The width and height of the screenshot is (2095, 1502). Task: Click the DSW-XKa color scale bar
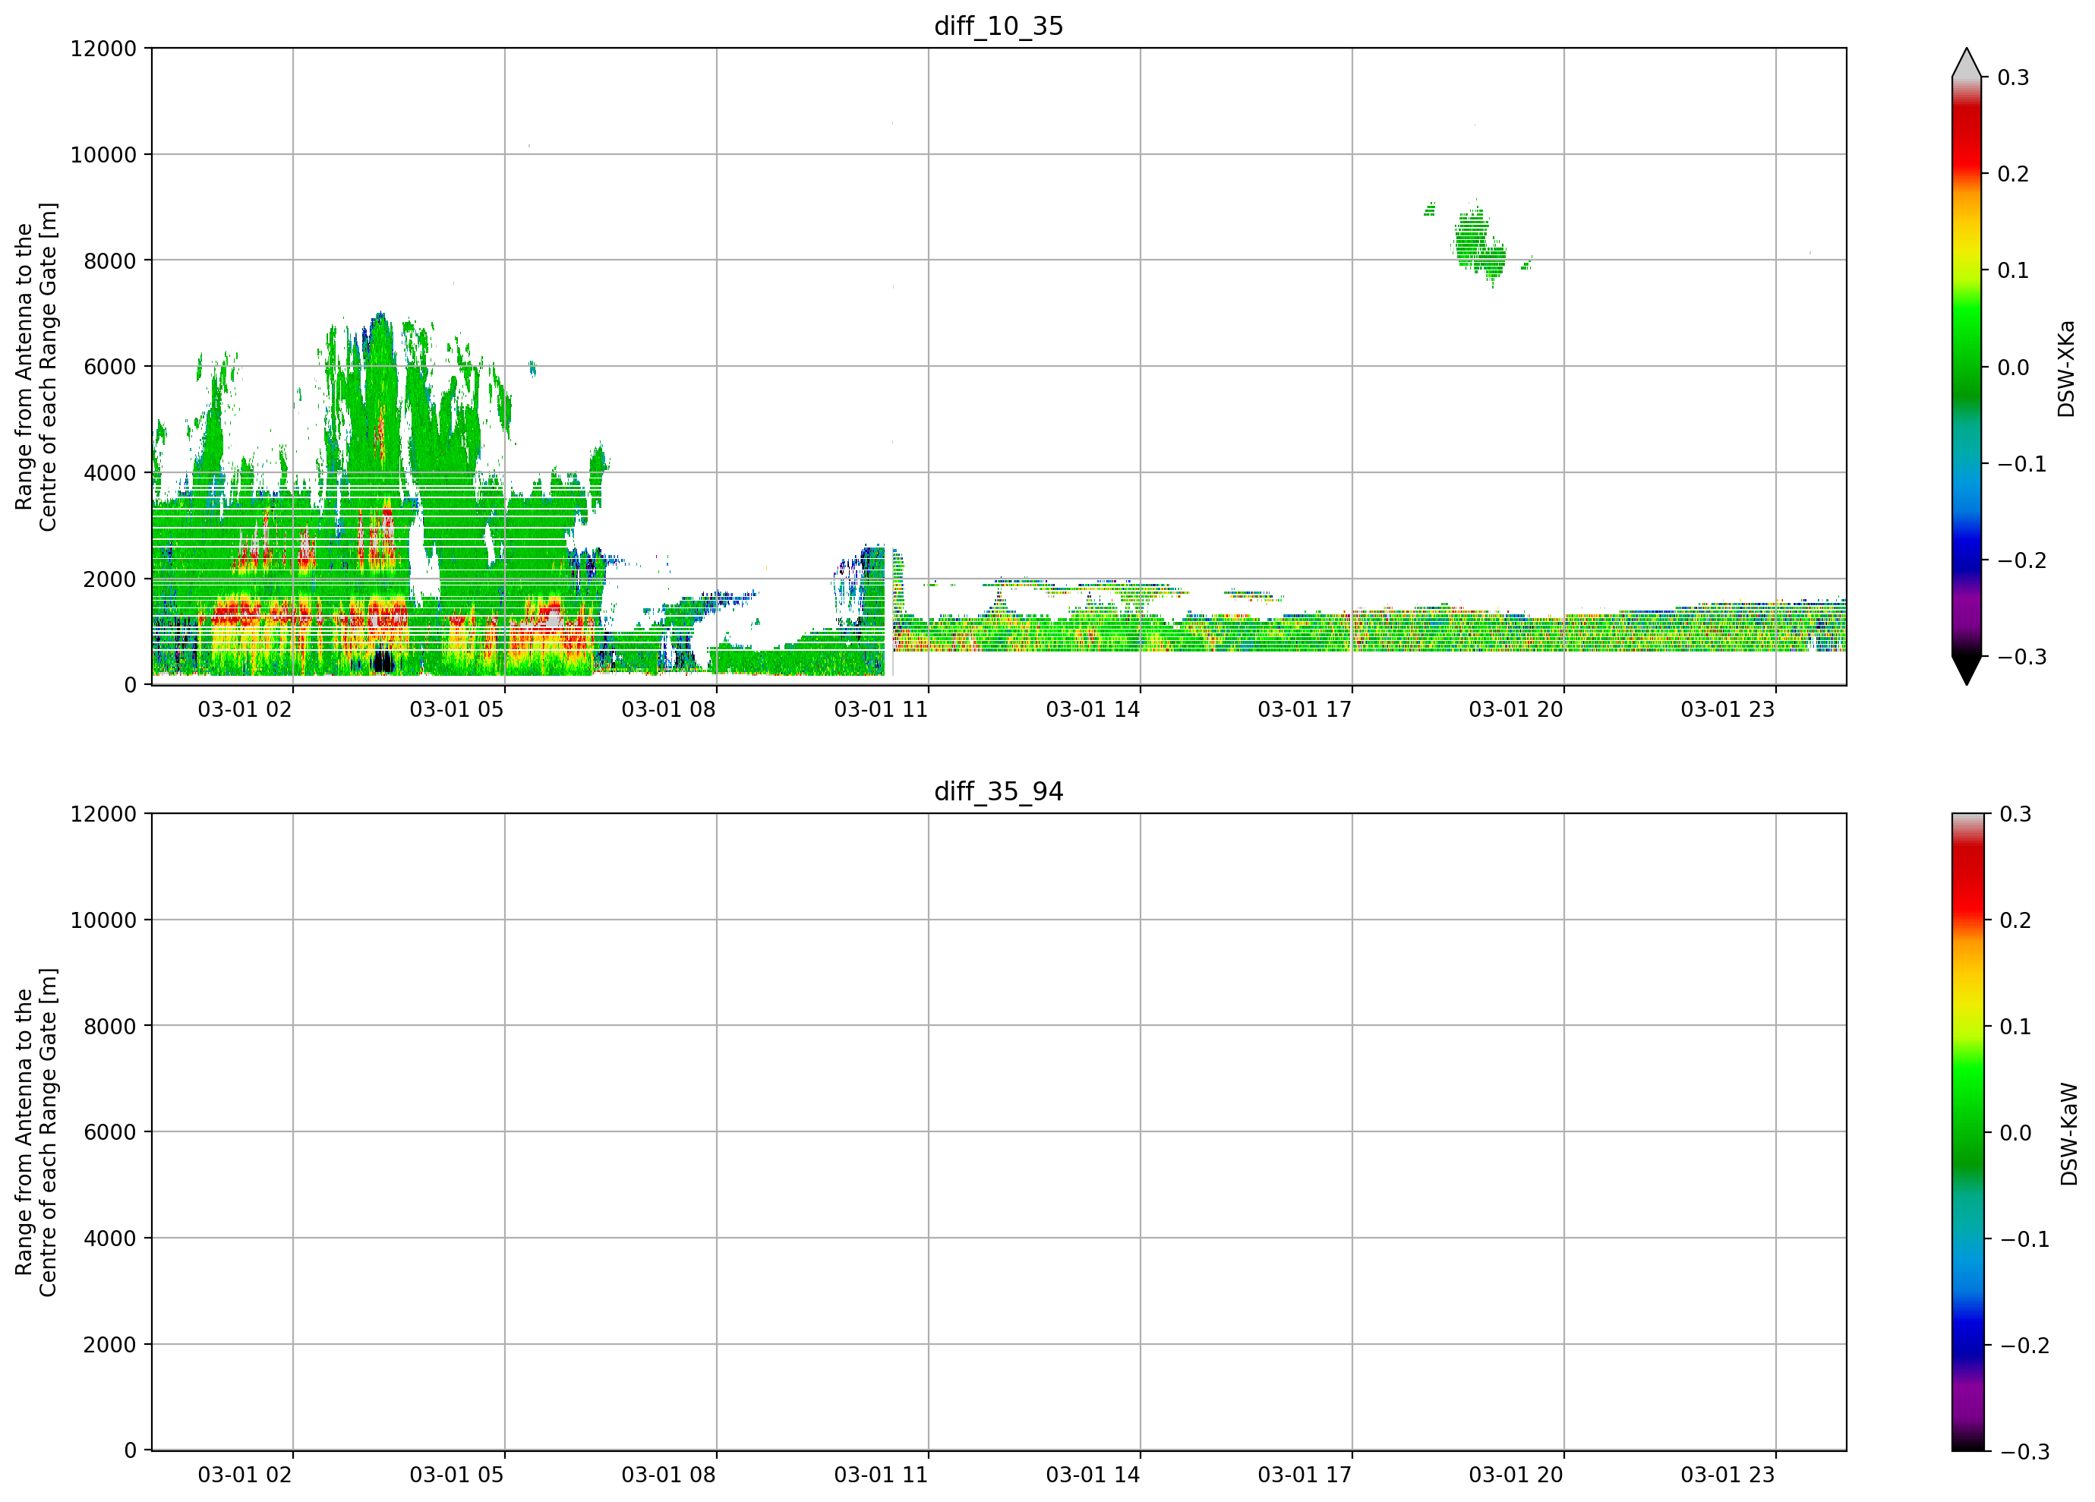[1967, 367]
